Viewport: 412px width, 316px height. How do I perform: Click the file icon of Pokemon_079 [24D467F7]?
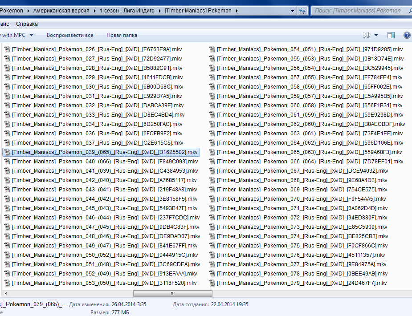pos(212,283)
